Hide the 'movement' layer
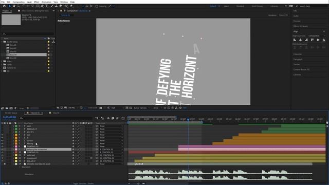 pyautogui.click(x=2, y=158)
